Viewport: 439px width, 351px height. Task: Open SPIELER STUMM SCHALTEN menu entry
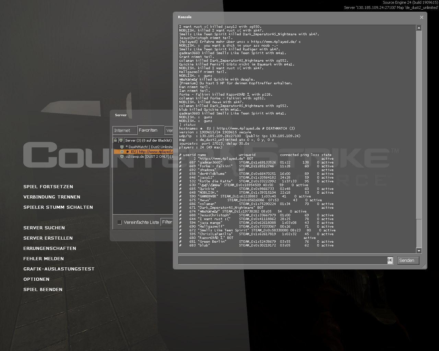click(58, 207)
